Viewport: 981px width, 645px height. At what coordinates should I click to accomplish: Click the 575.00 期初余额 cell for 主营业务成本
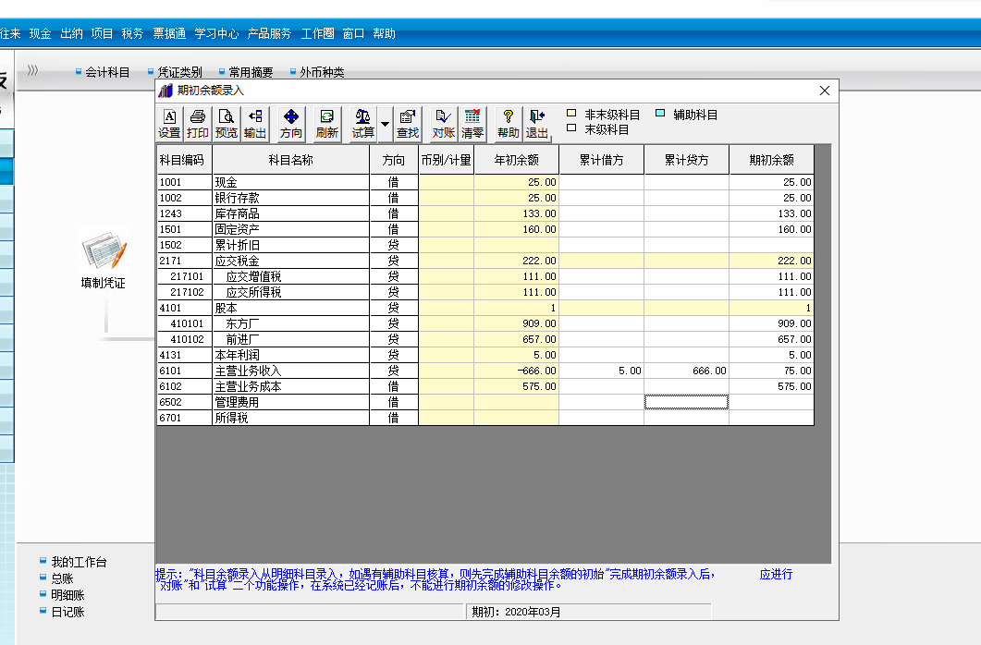771,386
